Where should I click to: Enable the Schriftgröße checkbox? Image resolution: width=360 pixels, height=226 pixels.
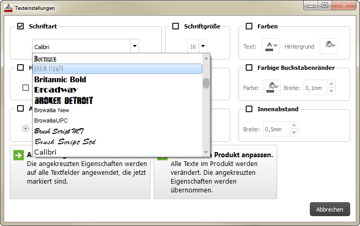[176, 26]
